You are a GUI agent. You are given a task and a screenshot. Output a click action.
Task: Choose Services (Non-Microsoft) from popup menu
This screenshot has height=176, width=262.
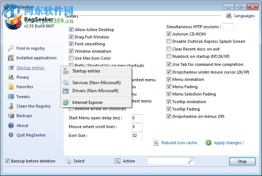click(x=96, y=83)
